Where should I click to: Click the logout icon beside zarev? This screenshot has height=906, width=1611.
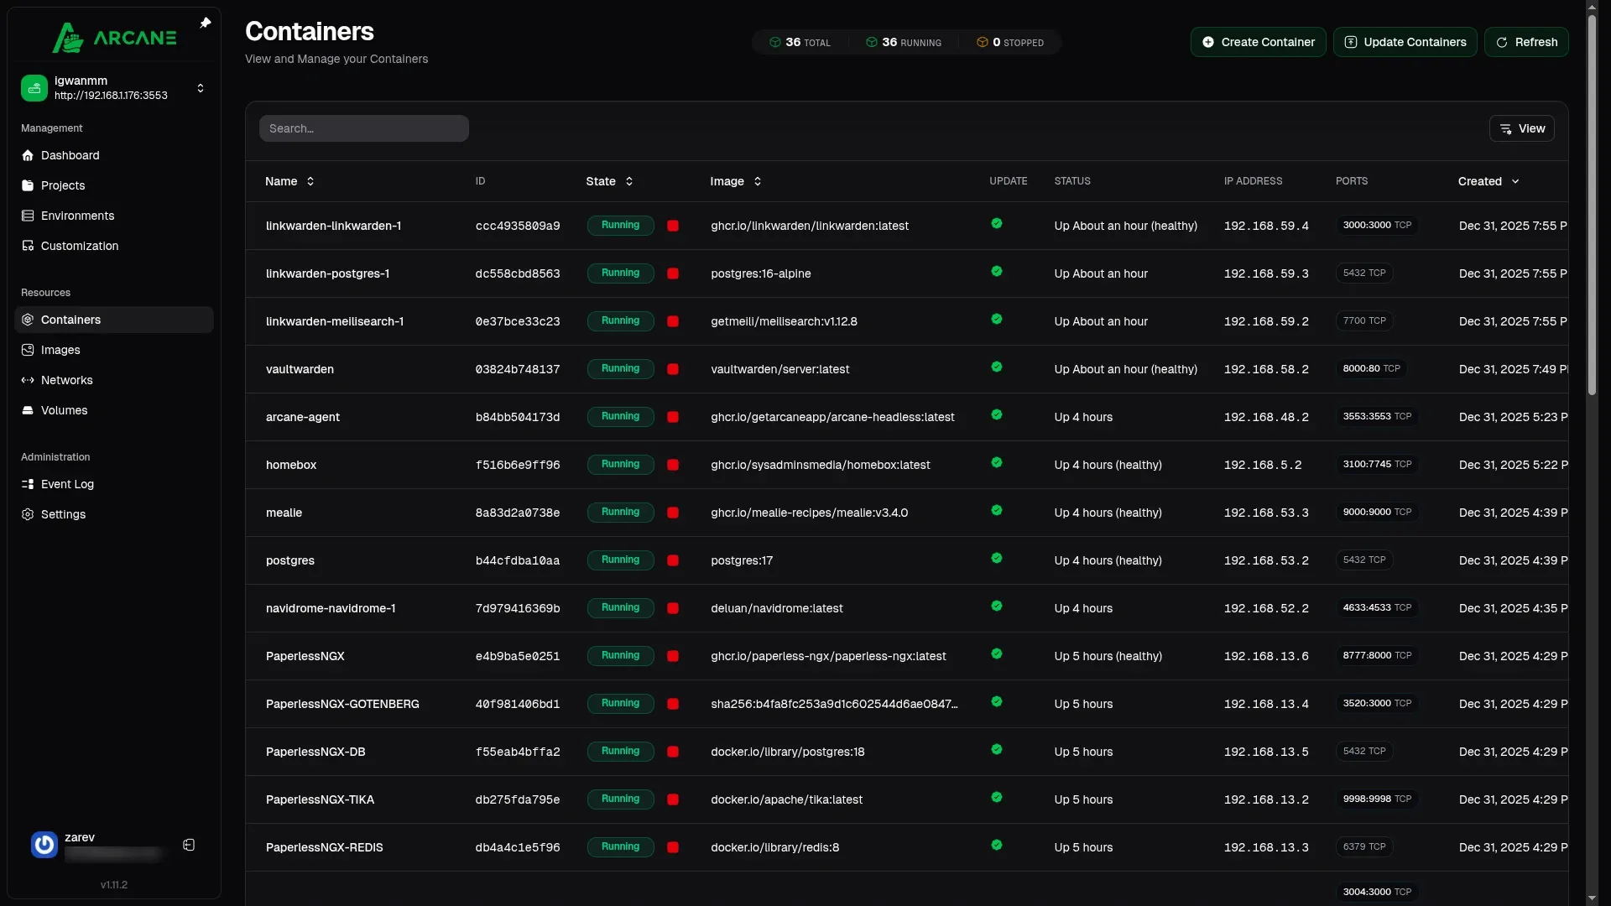point(189,845)
